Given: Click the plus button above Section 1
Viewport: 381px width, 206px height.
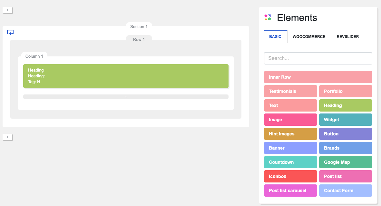Looking at the screenshot, I should [x=7, y=10].
